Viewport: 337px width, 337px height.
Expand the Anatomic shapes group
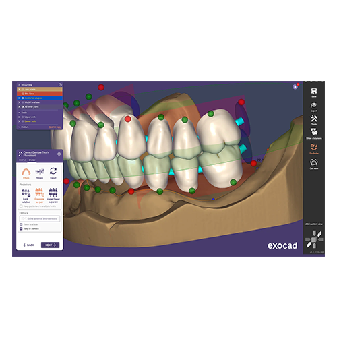click(19, 98)
